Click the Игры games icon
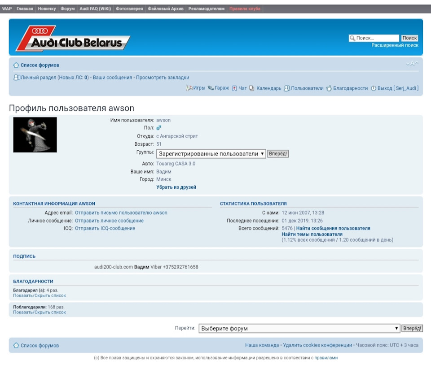 tap(189, 88)
